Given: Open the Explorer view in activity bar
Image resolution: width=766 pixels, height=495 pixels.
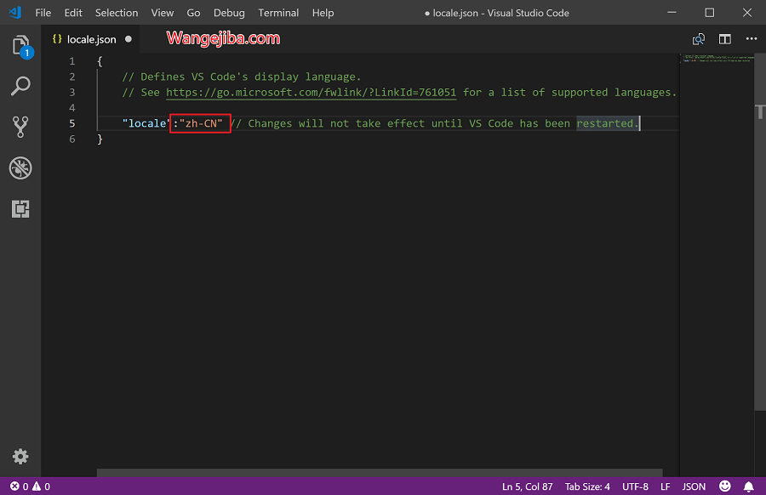Looking at the screenshot, I should [x=20, y=46].
